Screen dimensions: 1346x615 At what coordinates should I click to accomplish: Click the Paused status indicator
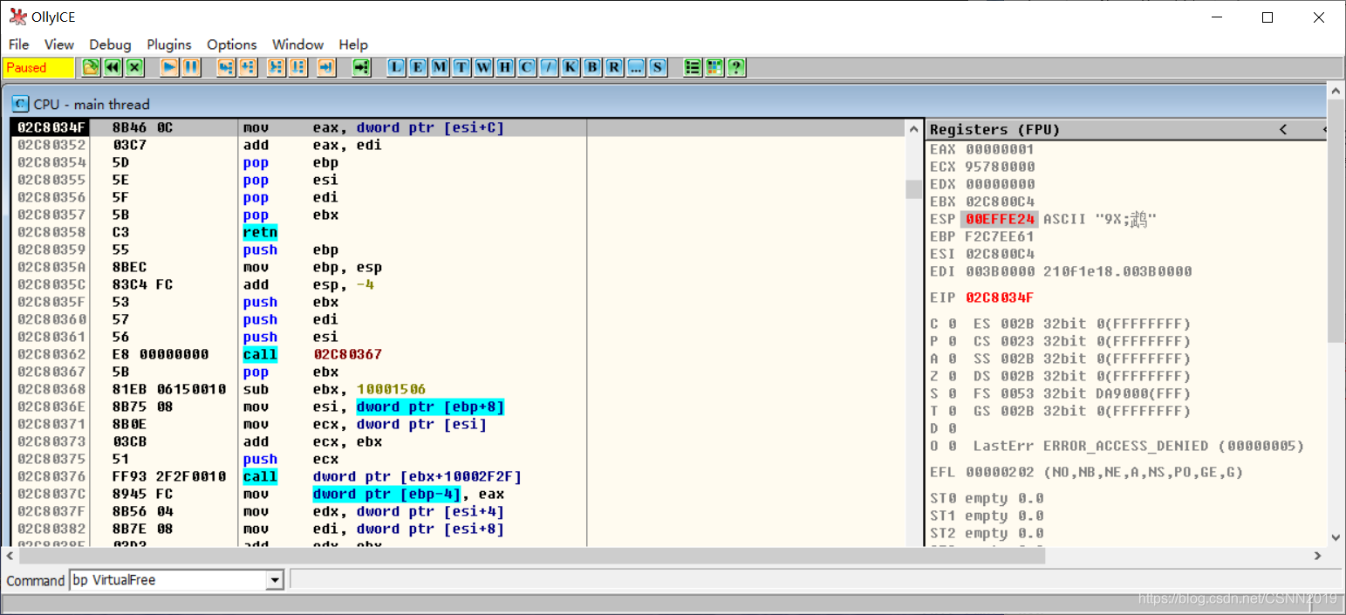coord(39,67)
